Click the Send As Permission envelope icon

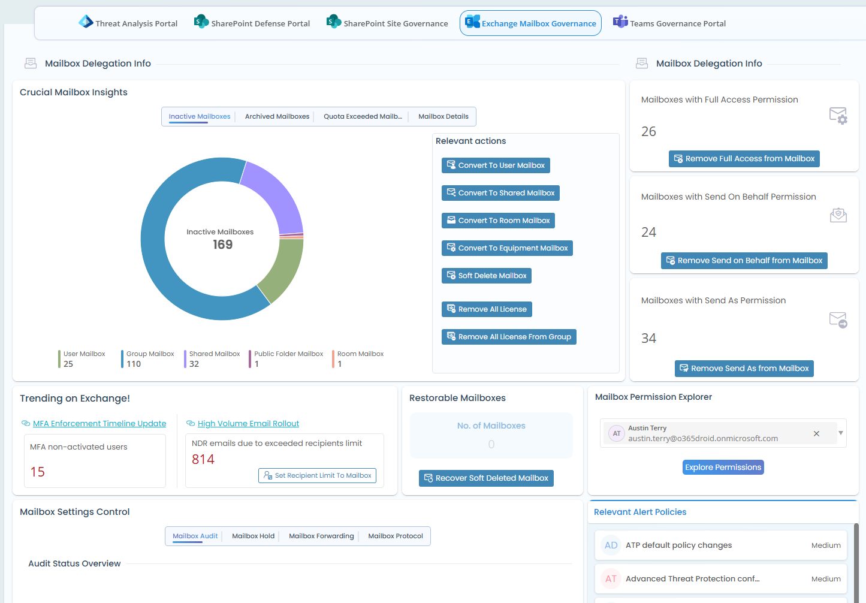click(838, 319)
